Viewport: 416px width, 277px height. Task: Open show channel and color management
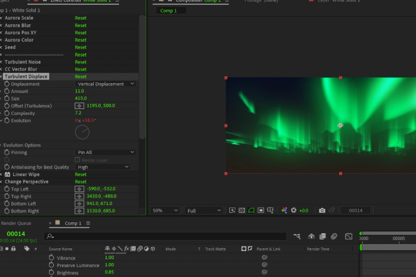pos(284,211)
